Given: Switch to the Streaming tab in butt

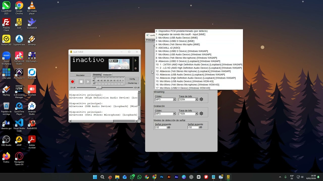Looking at the screenshot, I should (97, 75).
